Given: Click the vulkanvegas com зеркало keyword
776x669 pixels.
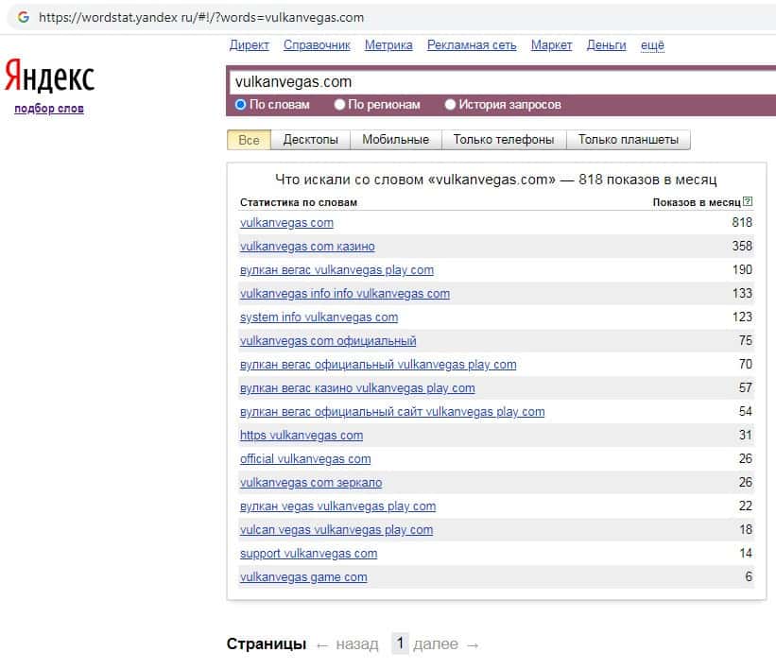Looking at the screenshot, I should pos(311,483).
